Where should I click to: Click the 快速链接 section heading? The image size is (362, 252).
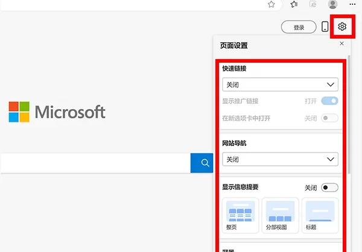(x=234, y=69)
